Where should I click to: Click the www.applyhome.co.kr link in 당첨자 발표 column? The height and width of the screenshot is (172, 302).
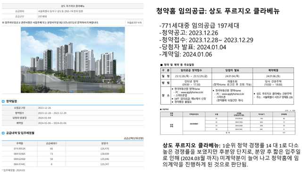click(x=233, y=94)
